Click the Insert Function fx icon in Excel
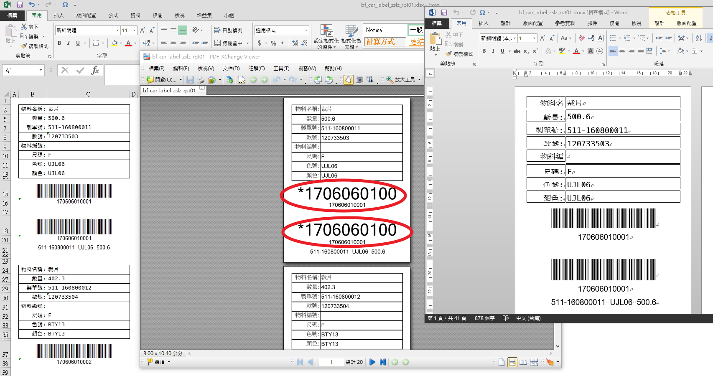Image resolution: width=713 pixels, height=376 pixels. [95, 70]
